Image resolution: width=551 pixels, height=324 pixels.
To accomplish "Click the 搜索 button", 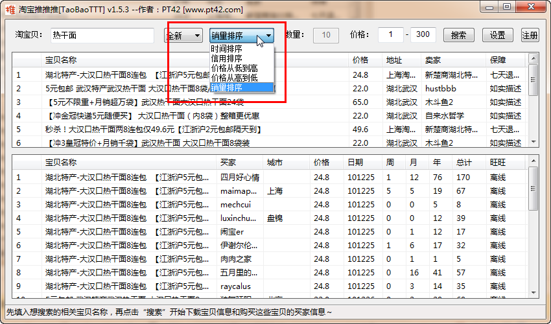I will pos(458,35).
